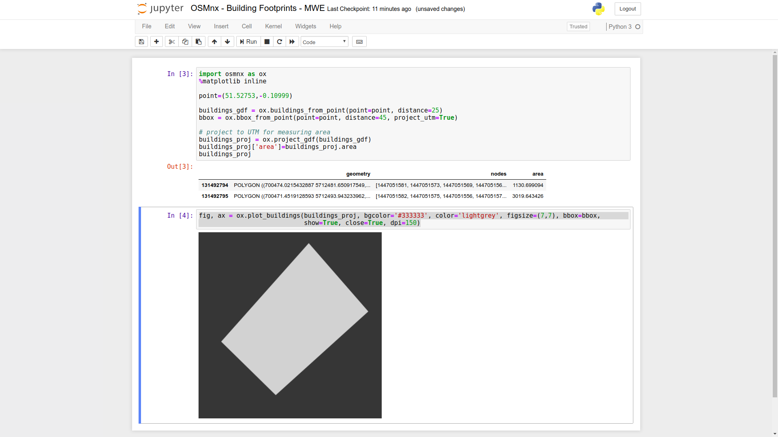Open the cell type dropdown showing Code
The width and height of the screenshot is (778, 437).
point(324,42)
